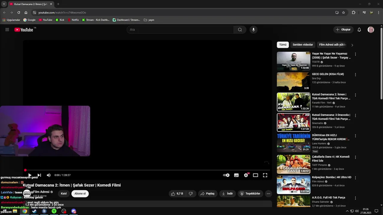Open Discord from the taskbar
Viewport: 383px width, 215px height.
74,211
